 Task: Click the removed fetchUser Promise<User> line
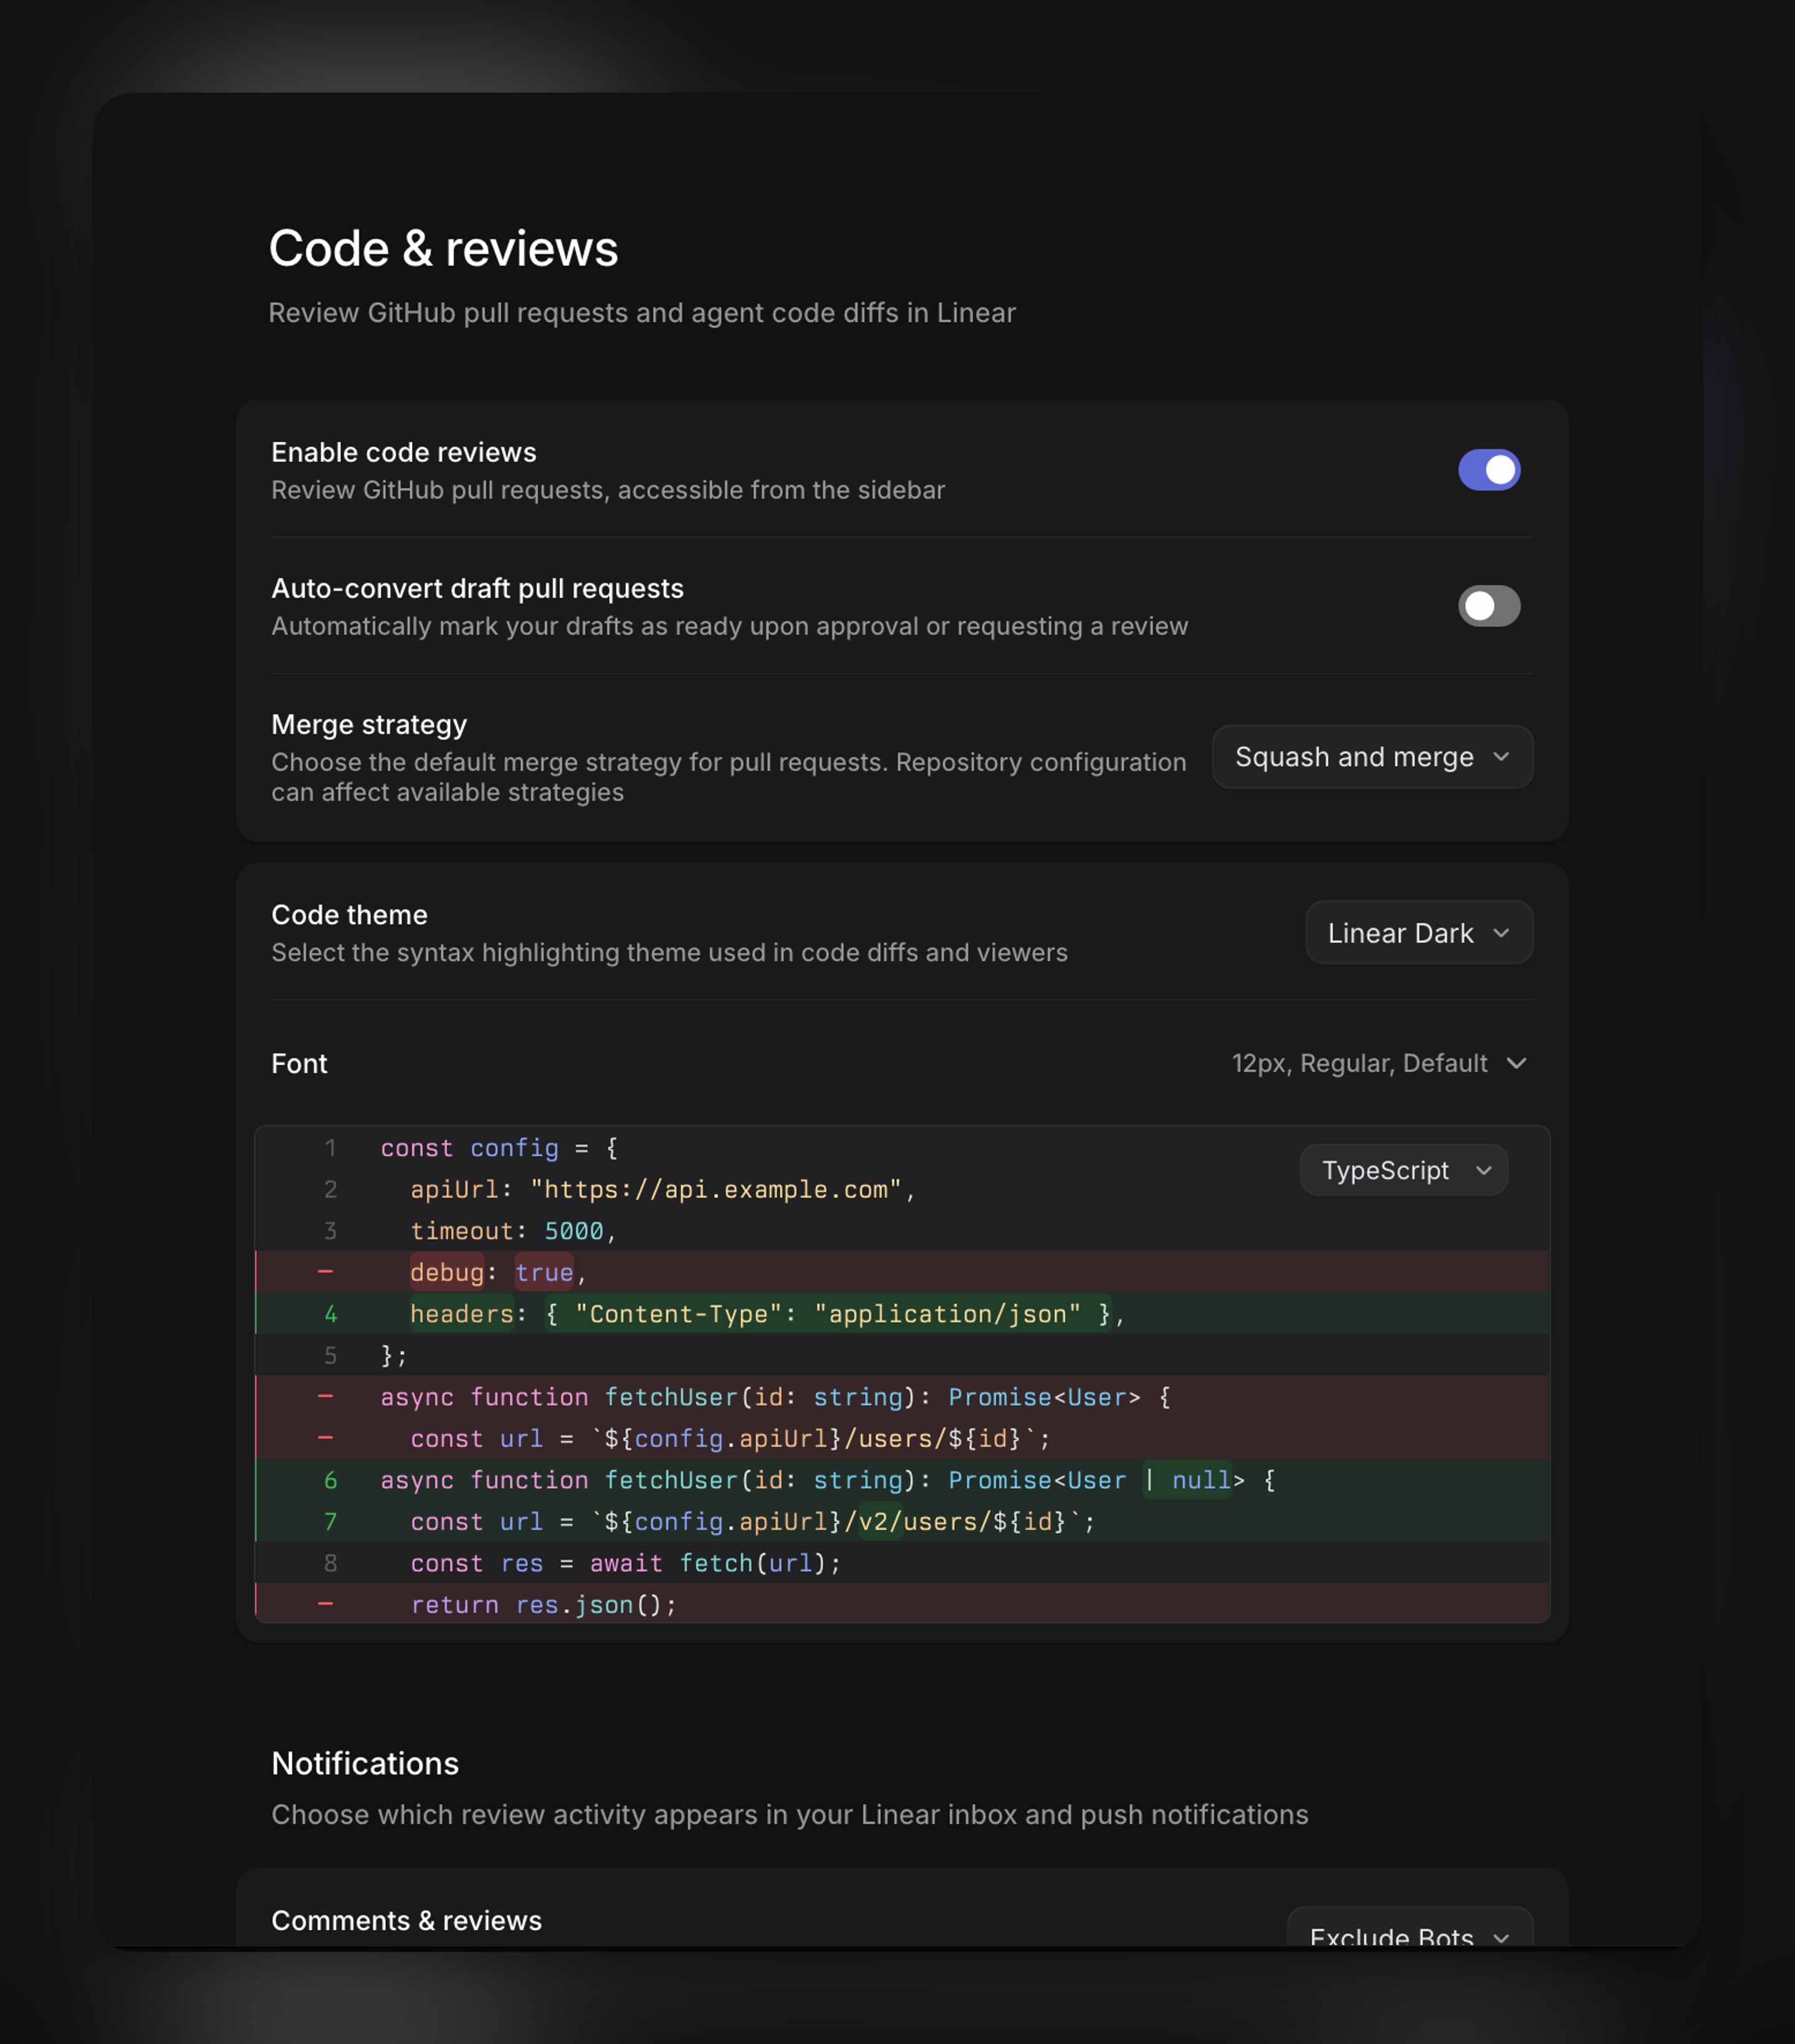(x=902, y=1397)
